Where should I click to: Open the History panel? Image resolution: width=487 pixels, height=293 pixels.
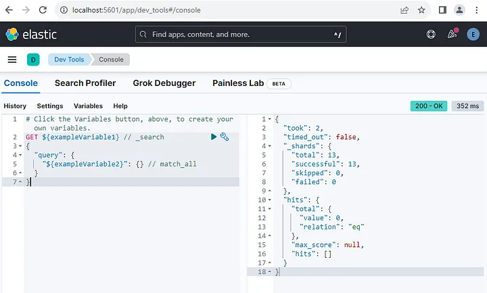(15, 106)
